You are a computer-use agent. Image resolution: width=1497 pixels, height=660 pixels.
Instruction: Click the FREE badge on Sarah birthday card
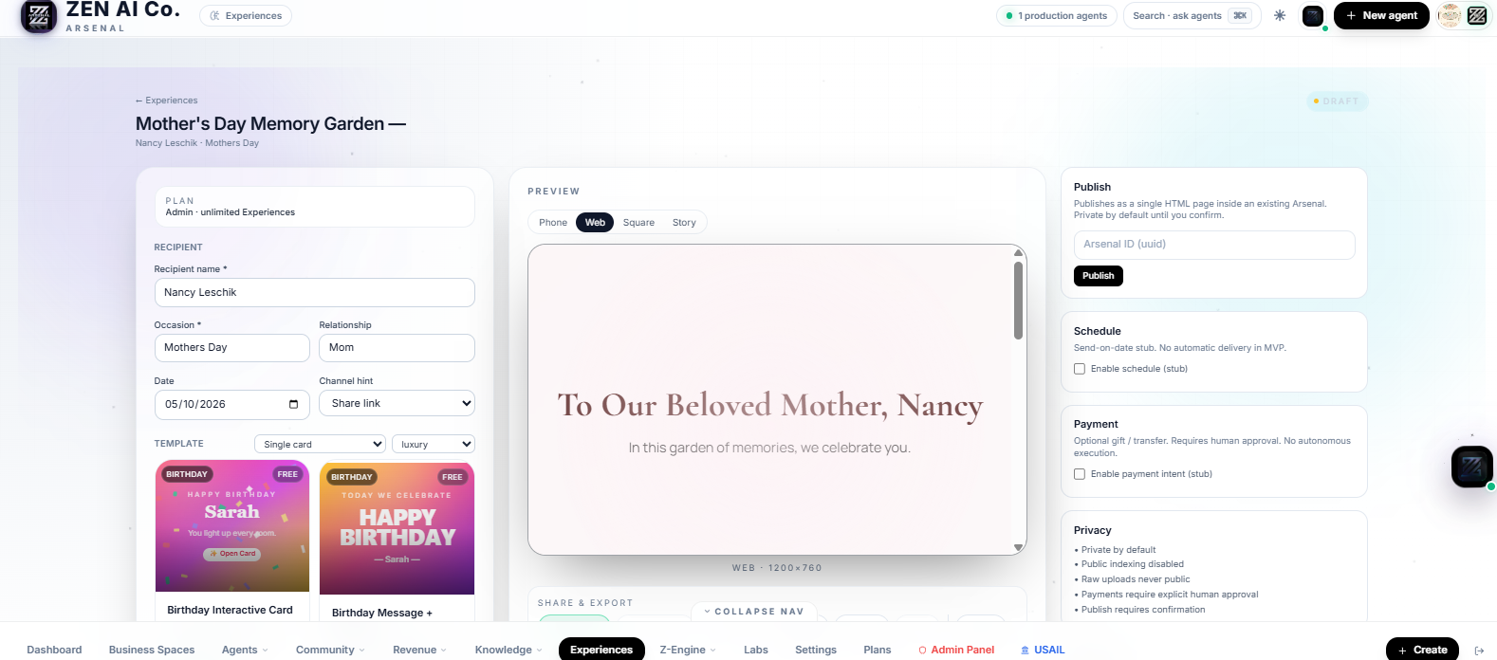287,474
